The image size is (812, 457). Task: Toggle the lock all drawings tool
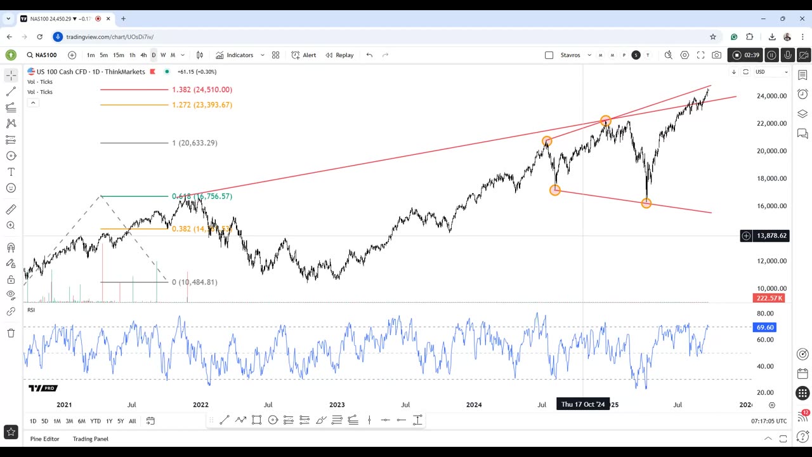[x=11, y=279]
